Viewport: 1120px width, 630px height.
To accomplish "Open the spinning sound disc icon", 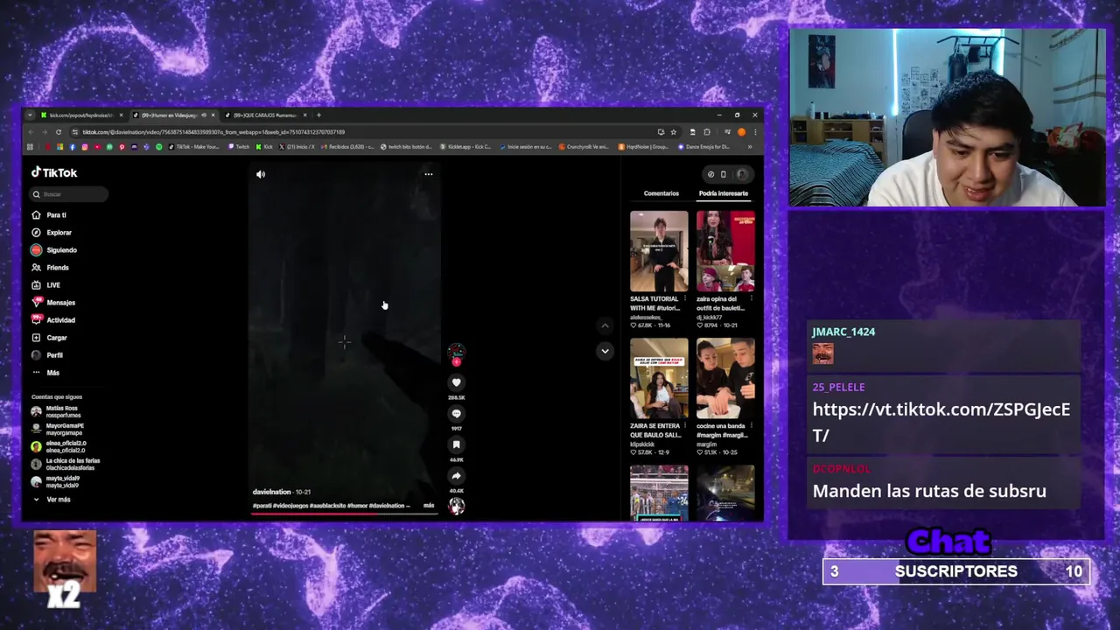I will 456,506.
